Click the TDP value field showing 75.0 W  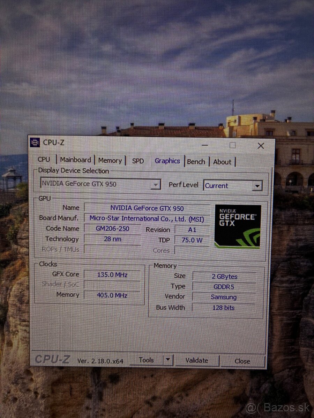point(192,240)
